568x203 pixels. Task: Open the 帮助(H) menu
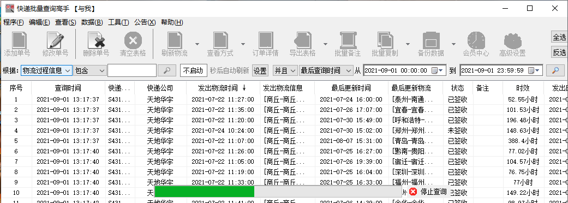point(172,22)
